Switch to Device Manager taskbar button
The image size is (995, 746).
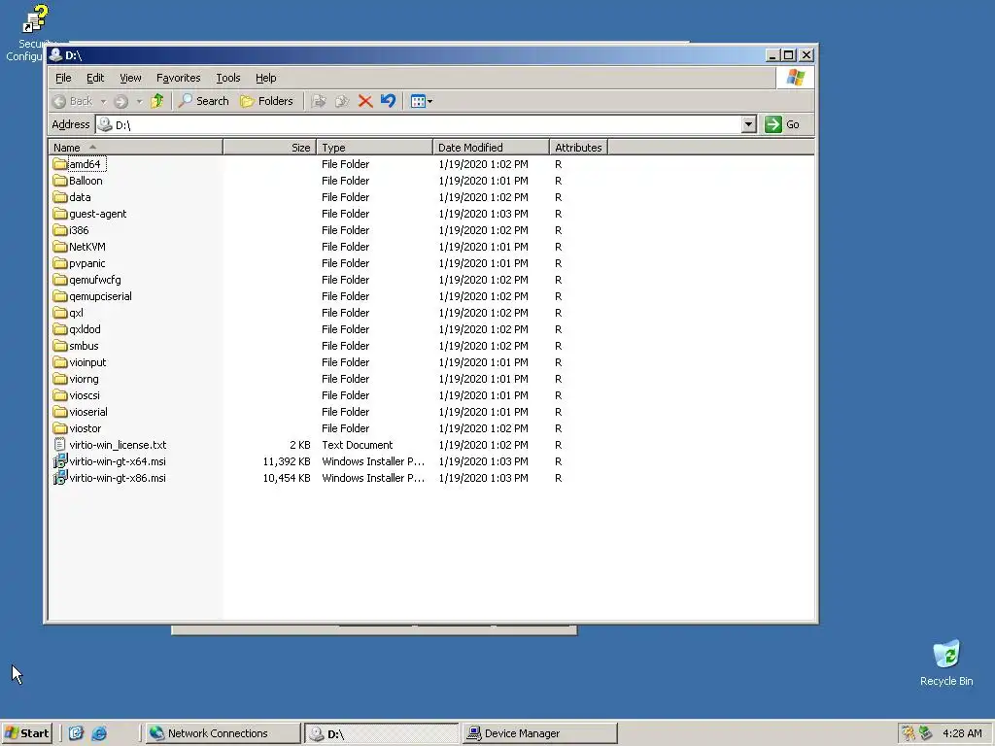539,733
